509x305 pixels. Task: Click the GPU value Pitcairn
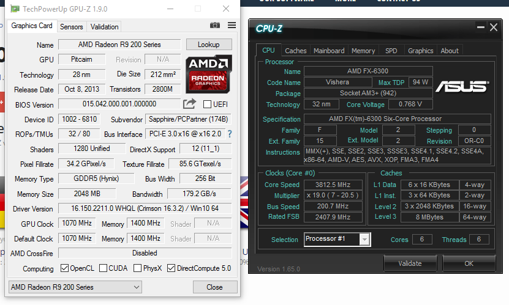pyautogui.click(x=82, y=59)
